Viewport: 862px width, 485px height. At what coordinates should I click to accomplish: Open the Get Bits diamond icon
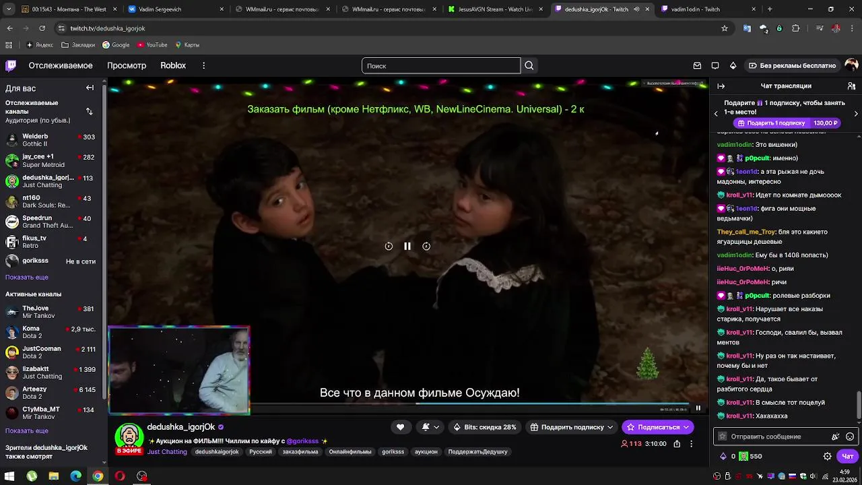pos(733,65)
